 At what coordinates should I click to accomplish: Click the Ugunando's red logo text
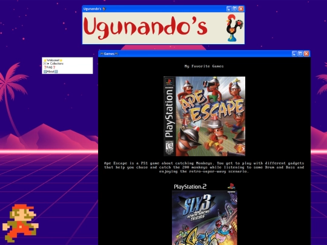tap(145, 28)
